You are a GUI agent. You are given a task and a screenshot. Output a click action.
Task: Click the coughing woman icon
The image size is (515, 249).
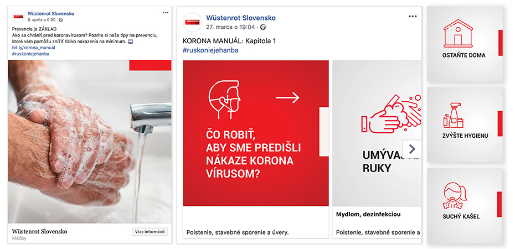tap(455, 196)
